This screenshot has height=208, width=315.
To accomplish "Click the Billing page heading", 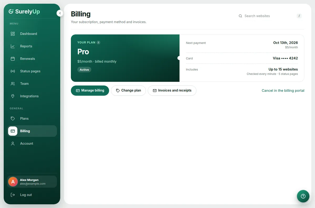I will (81, 14).
